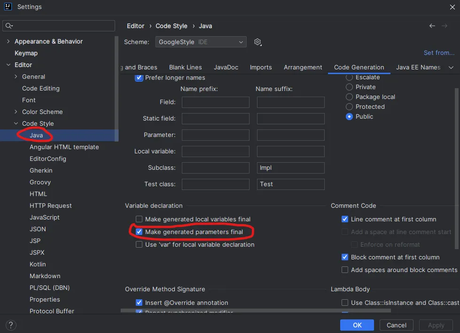Enable Add spaces around block comments
This screenshot has height=333, width=460.
345,270
